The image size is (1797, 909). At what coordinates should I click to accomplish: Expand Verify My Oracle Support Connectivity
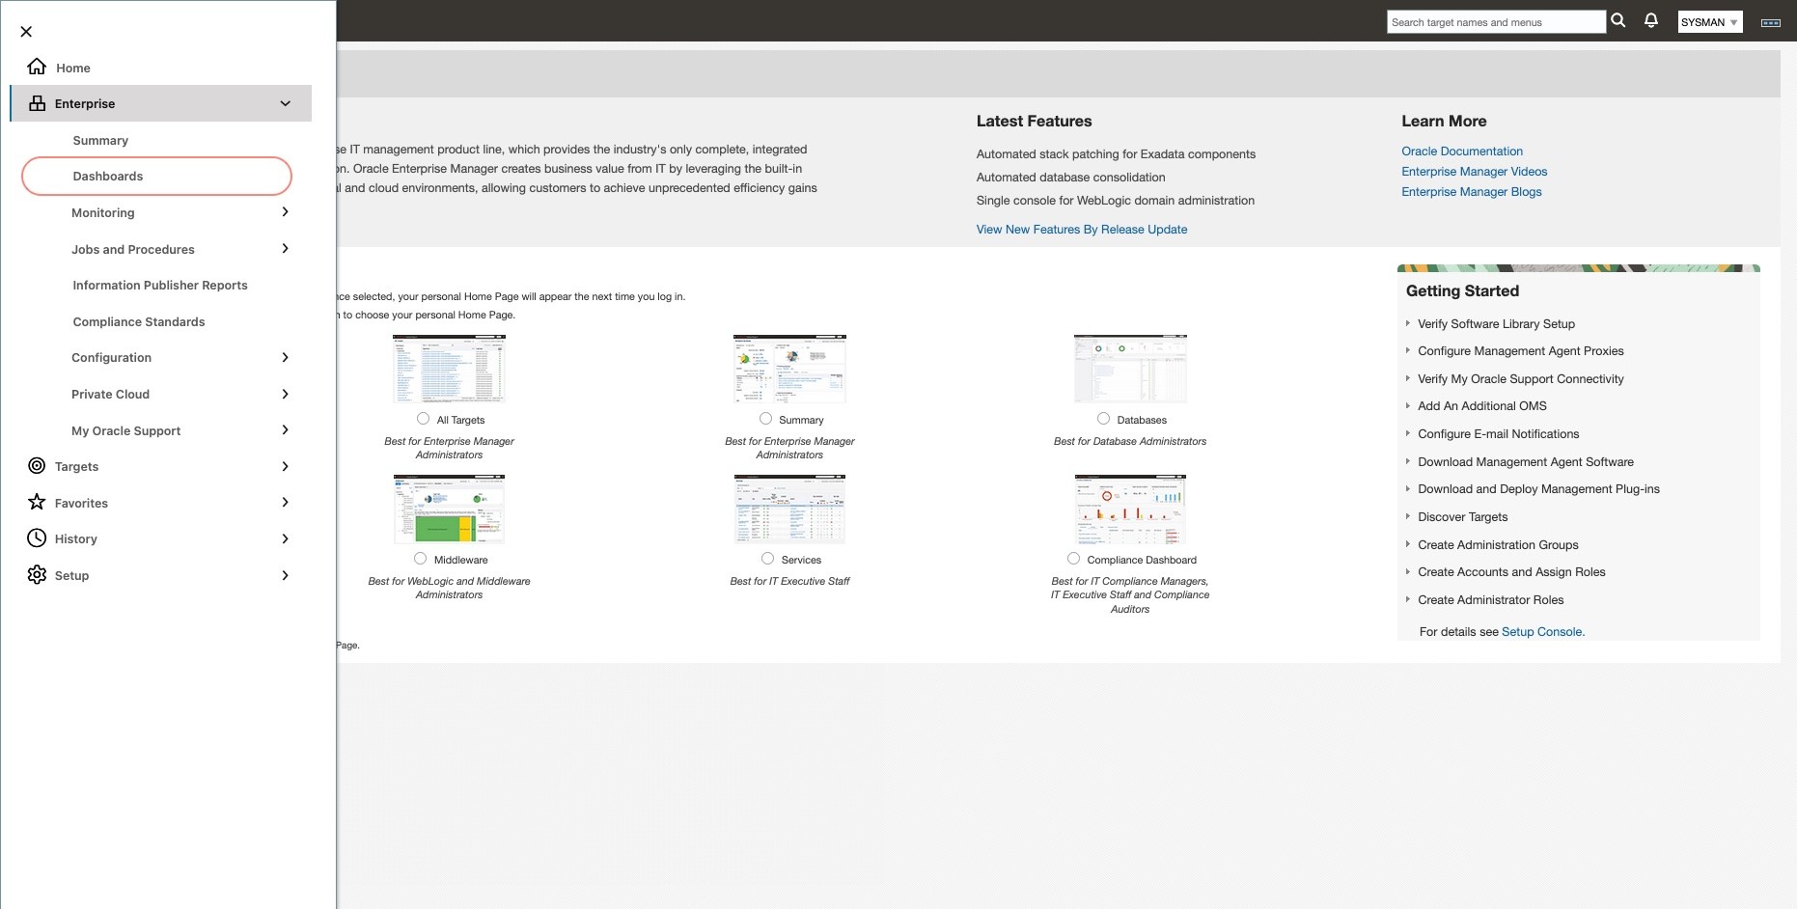point(1408,378)
